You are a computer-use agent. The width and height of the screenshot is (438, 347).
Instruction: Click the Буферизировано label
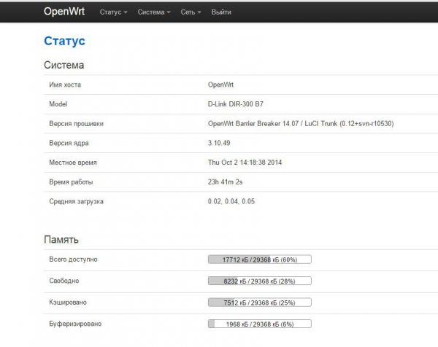coord(75,324)
